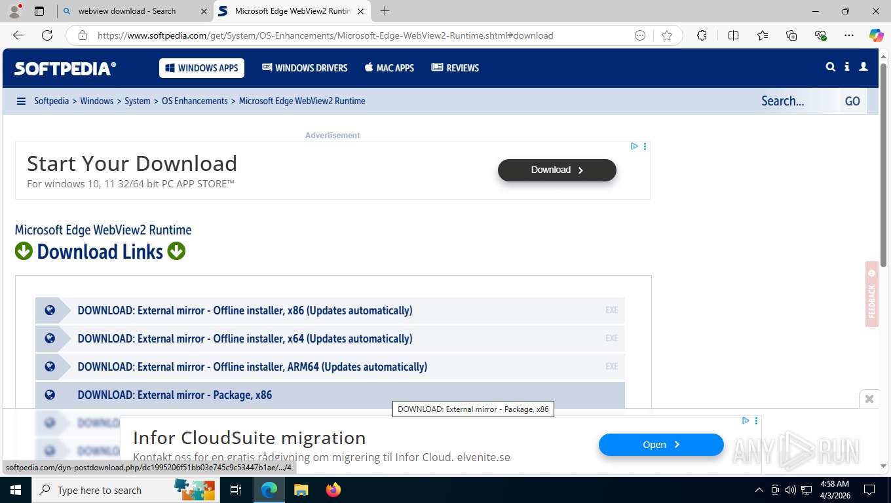
Task: Click the browser address bar URL
Action: pyautogui.click(x=326, y=35)
